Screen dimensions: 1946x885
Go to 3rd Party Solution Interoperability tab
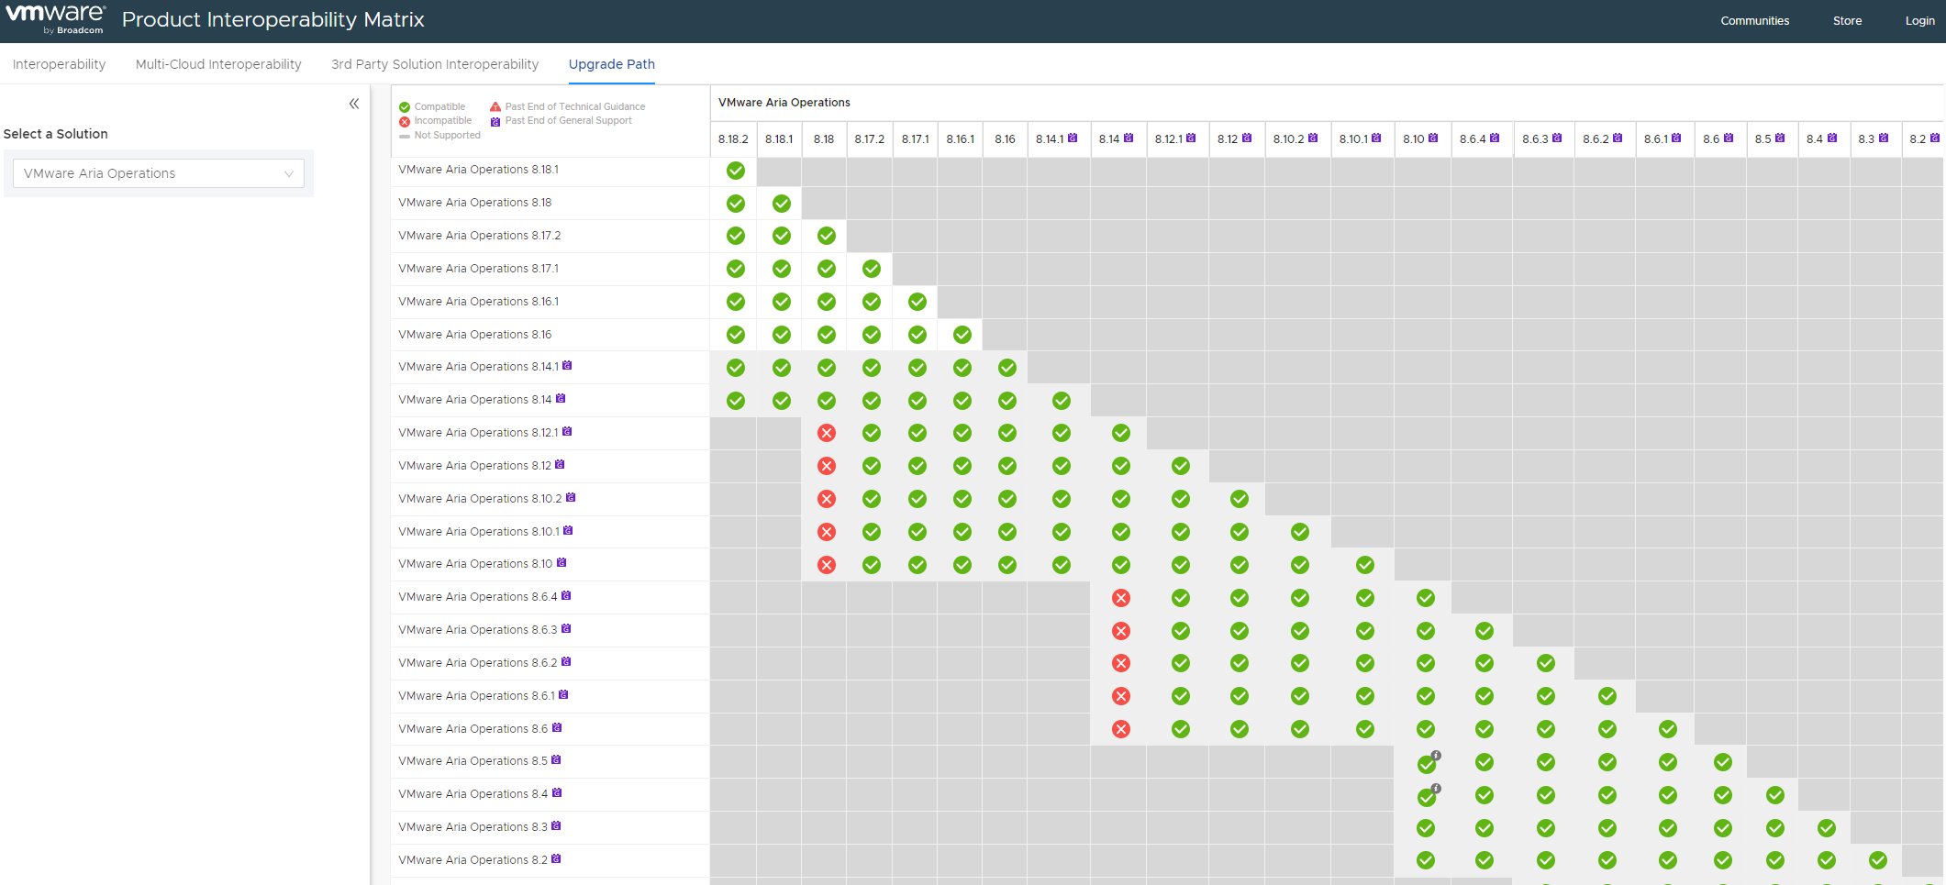[x=435, y=64]
